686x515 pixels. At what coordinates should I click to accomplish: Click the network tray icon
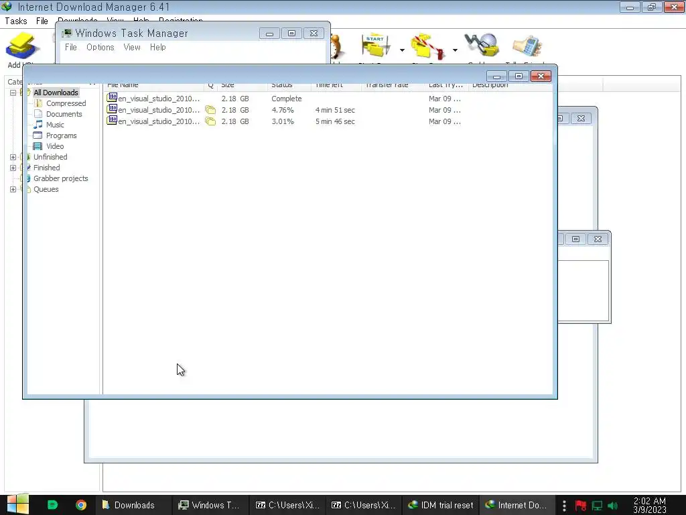click(x=597, y=506)
